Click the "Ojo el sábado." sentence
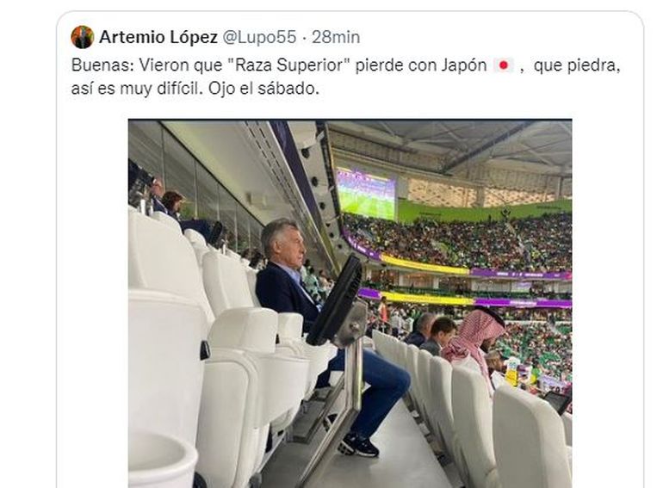This screenshot has width=663, height=488. 263,89
